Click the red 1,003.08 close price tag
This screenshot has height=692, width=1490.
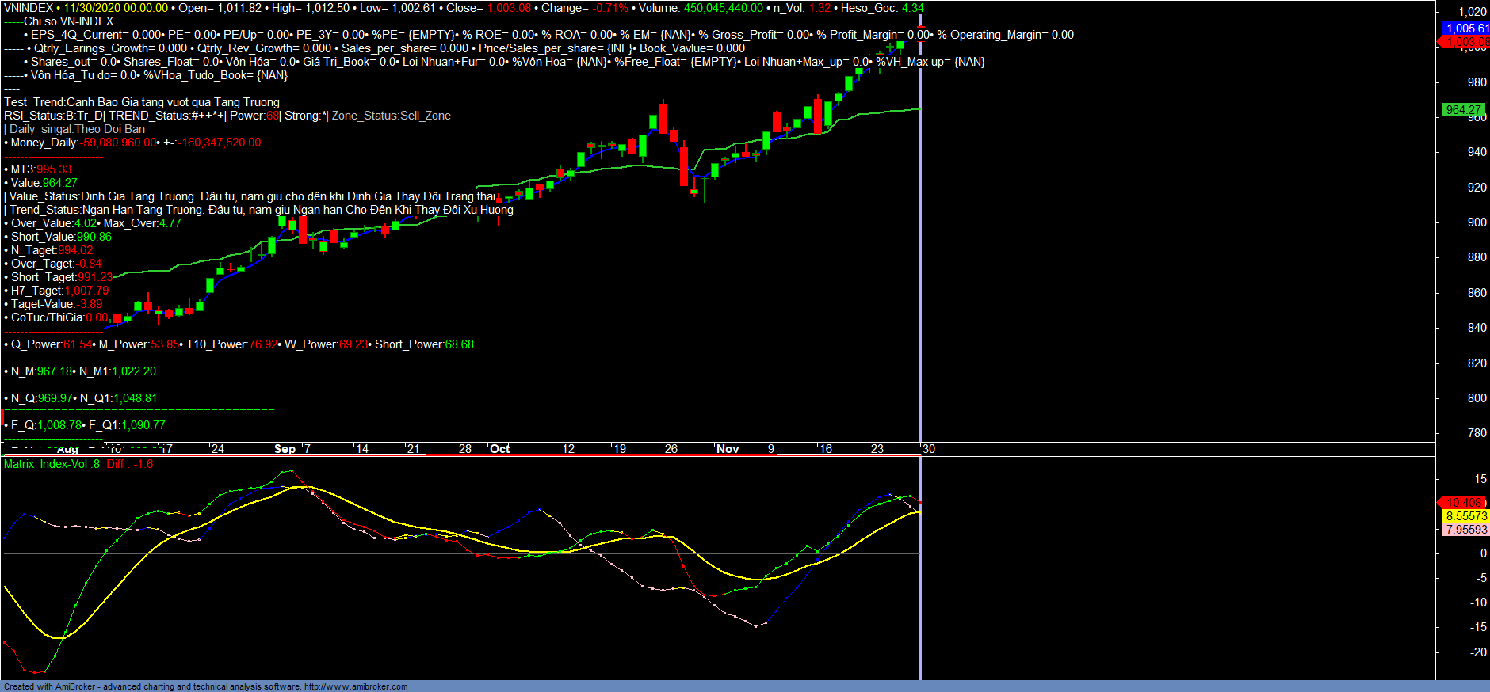point(1466,42)
